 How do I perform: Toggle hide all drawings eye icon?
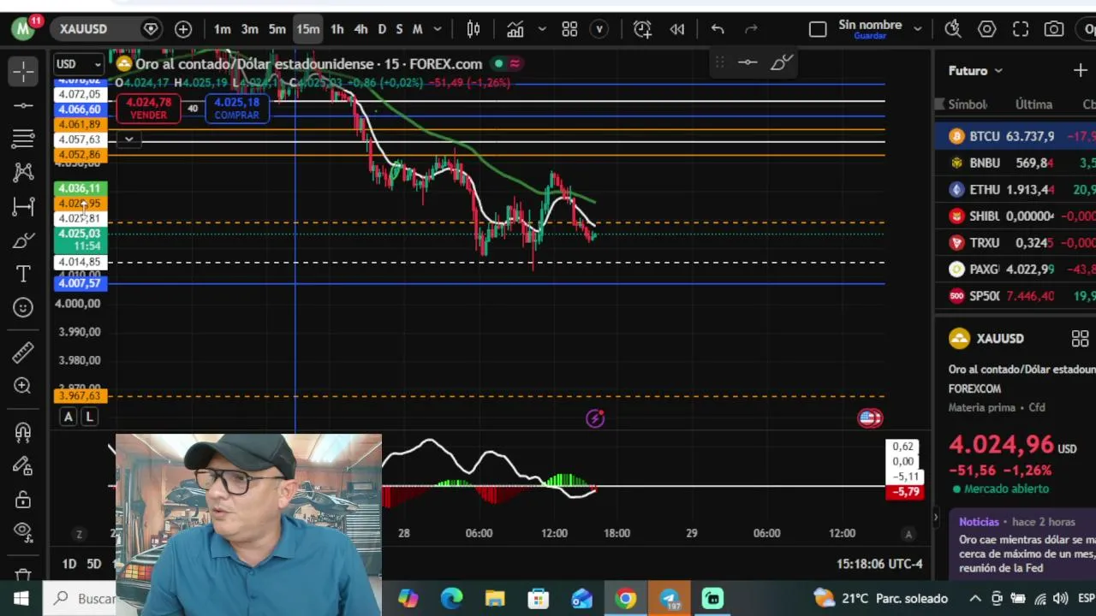coord(23,532)
